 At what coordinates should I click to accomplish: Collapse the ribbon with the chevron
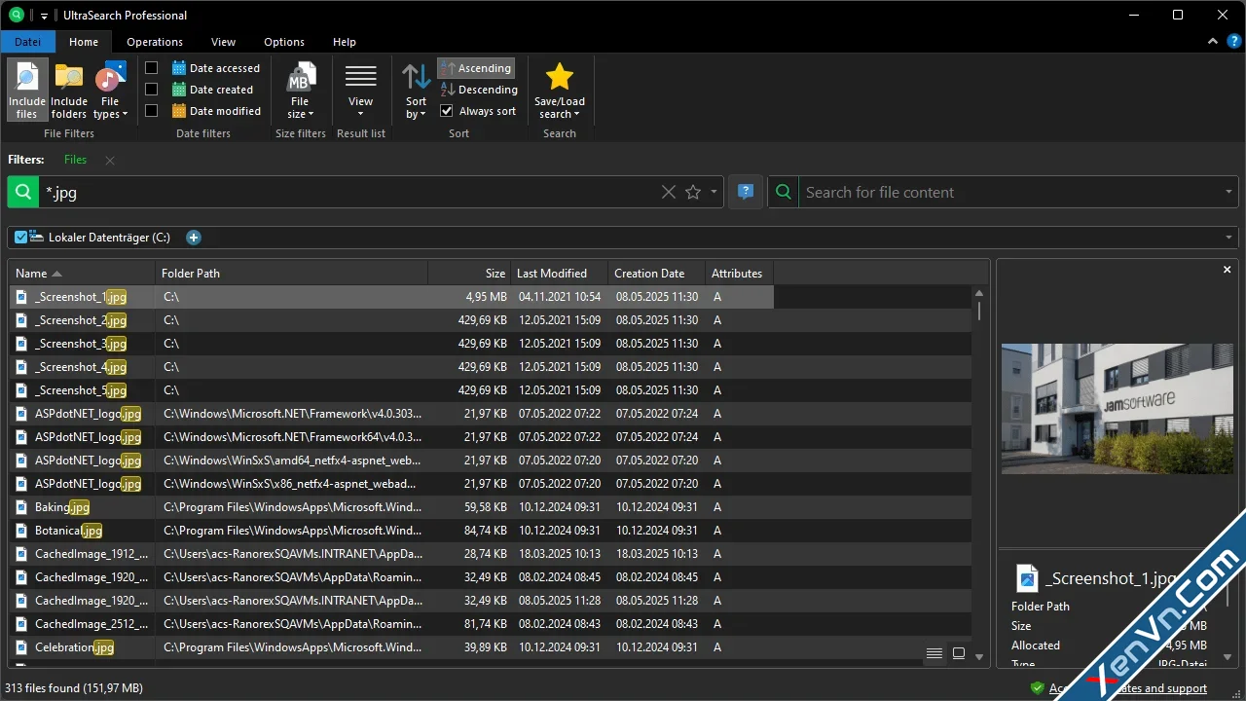click(1213, 42)
